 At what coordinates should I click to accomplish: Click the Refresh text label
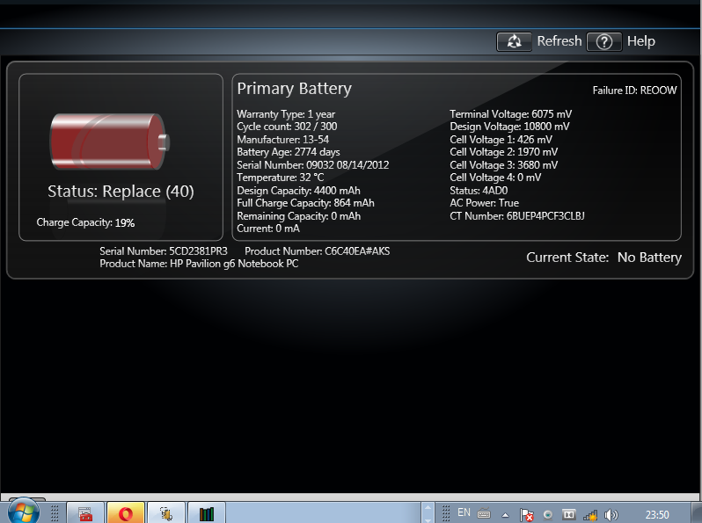pyautogui.click(x=559, y=41)
